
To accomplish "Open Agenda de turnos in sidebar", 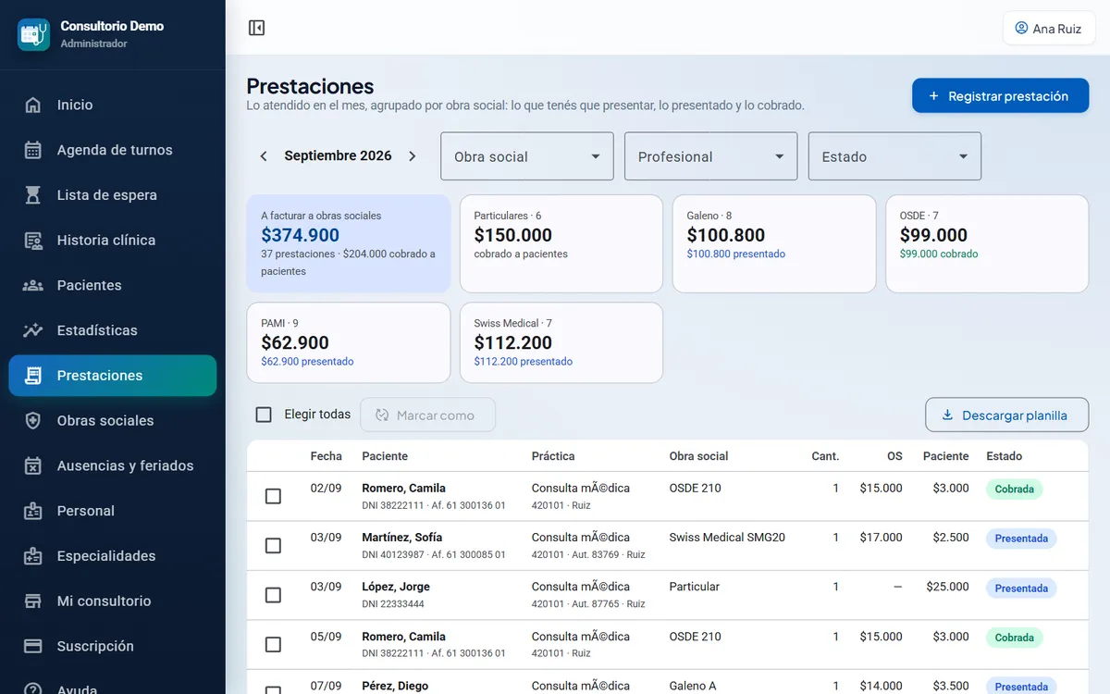I will pos(113,150).
